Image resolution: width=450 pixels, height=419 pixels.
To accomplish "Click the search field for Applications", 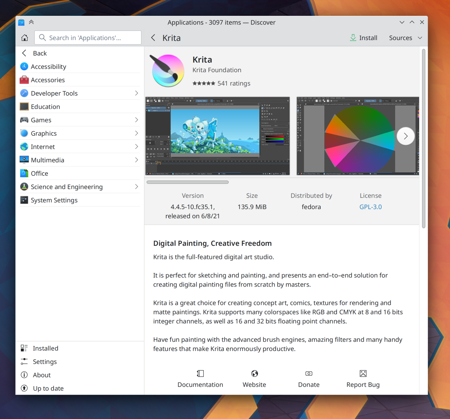I will 88,38.
